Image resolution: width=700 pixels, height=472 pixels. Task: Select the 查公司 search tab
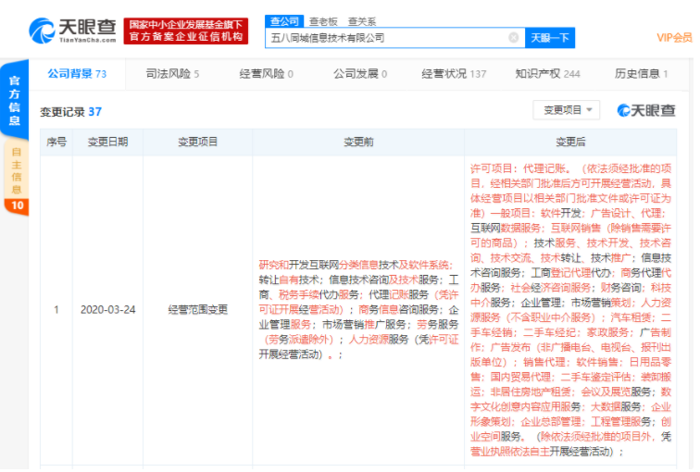284,21
